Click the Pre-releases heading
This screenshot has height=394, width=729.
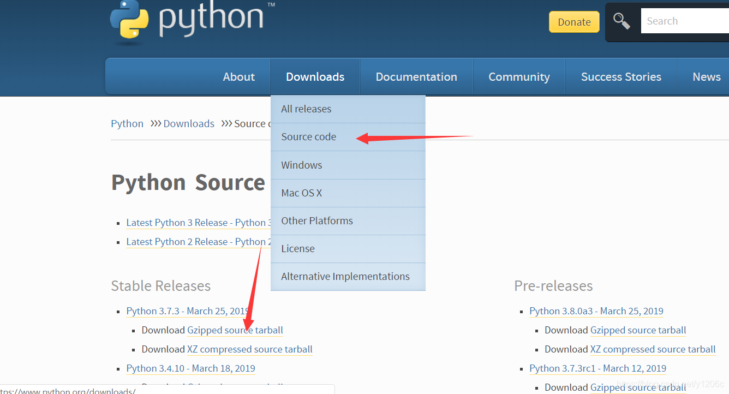[553, 286]
